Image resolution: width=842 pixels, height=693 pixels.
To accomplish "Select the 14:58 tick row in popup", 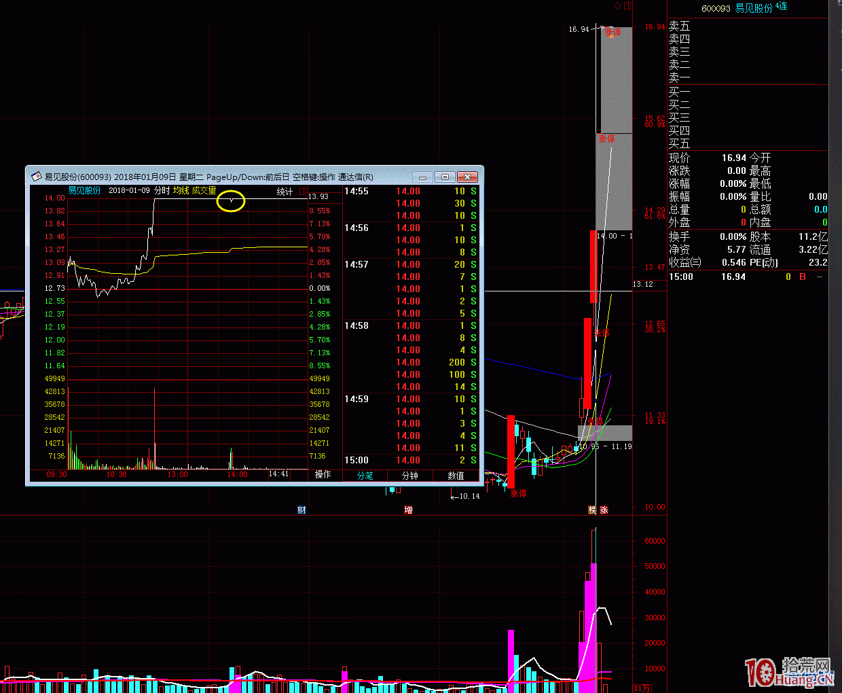I will (x=410, y=325).
